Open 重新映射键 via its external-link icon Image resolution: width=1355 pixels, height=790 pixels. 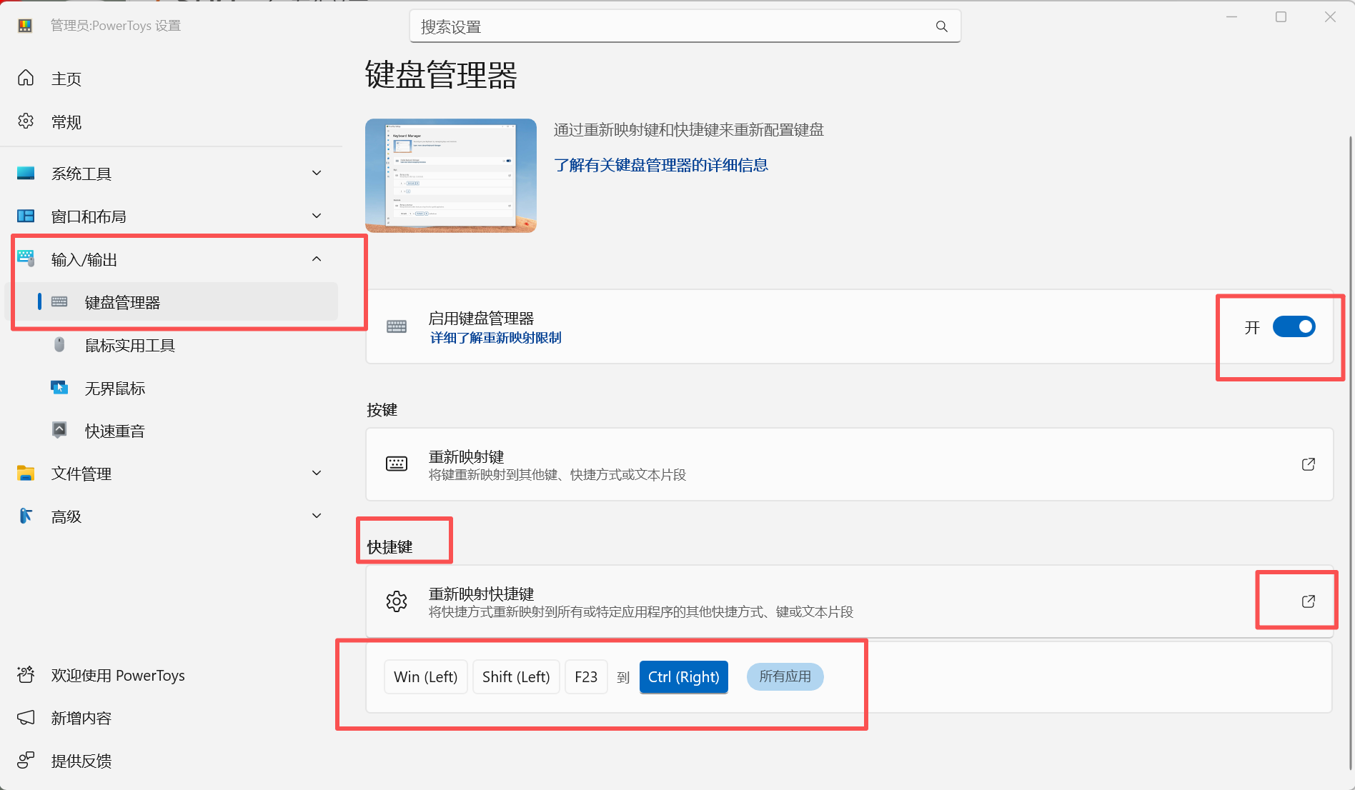pos(1309,464)
